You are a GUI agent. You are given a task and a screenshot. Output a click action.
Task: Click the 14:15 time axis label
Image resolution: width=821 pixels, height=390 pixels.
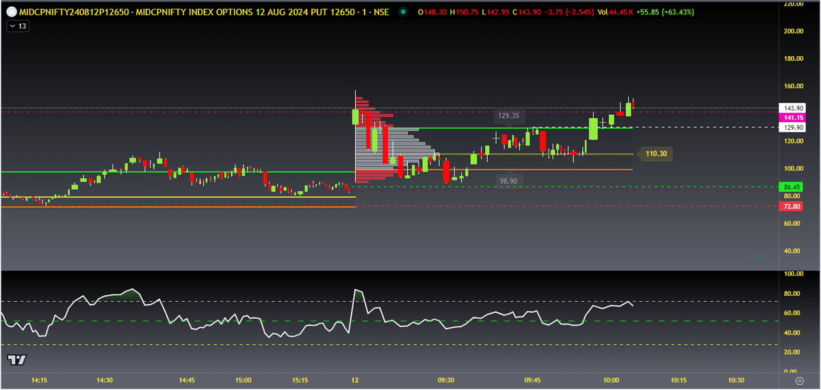[x=40, y=380]
